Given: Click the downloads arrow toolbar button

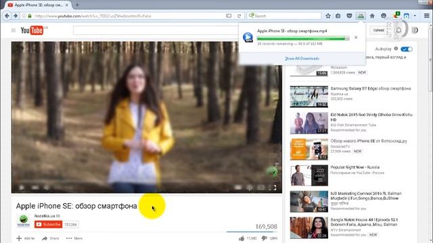Looking at the screenshot, I should [x=361, y=16].
